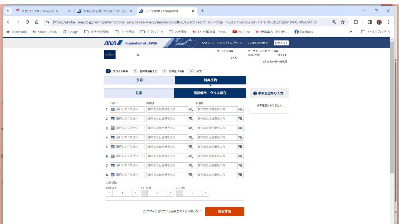Open airport search icon for row 4 arrival
The height and width of the screenshot is (224, 399).
point(240,138)
